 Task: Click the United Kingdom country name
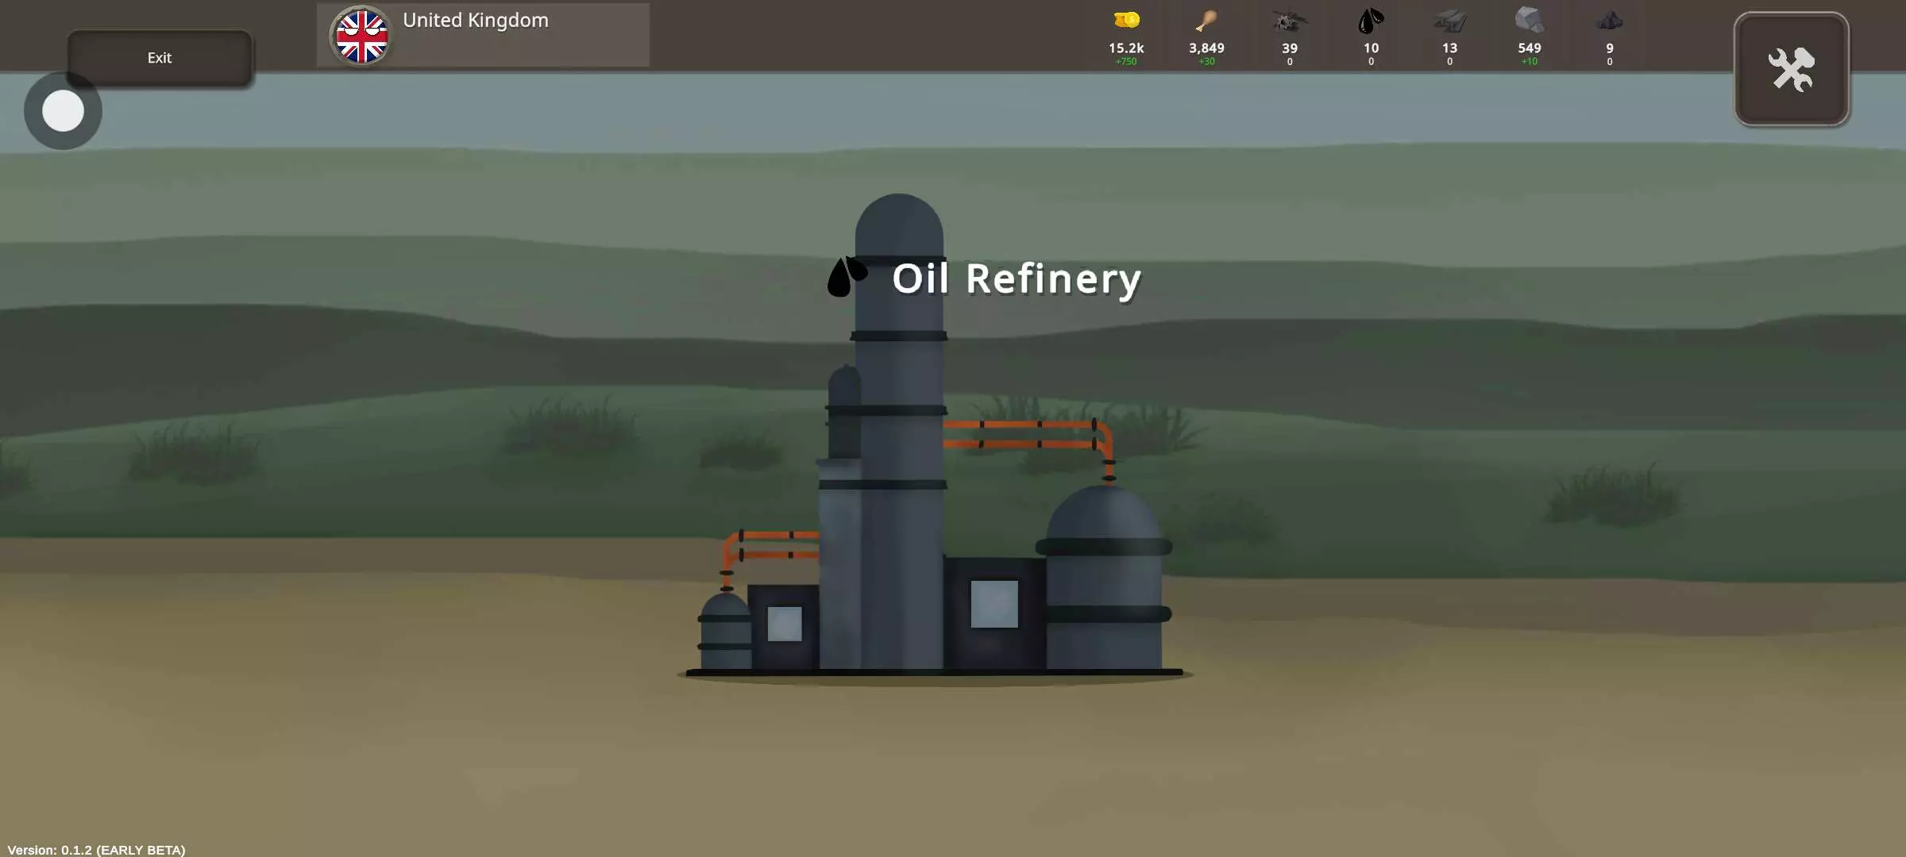point(475,21)
